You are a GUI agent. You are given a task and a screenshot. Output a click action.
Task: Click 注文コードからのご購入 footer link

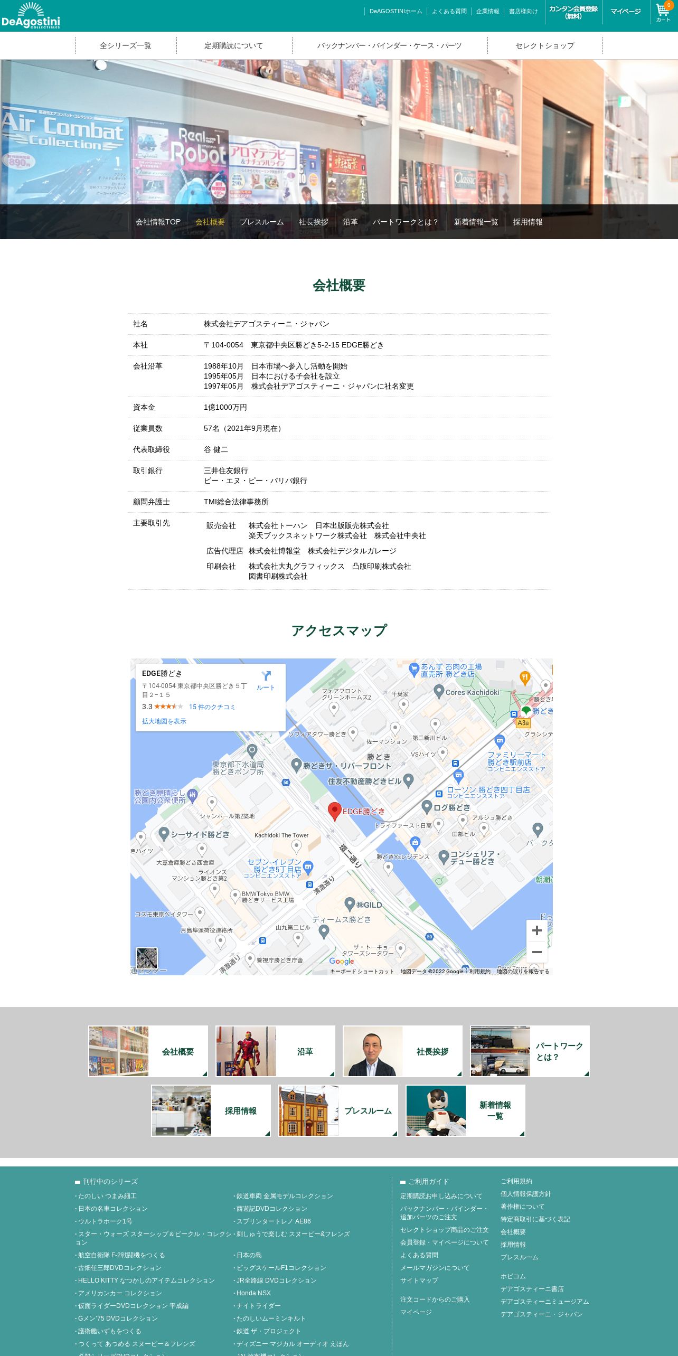(x=435, y=1299)
